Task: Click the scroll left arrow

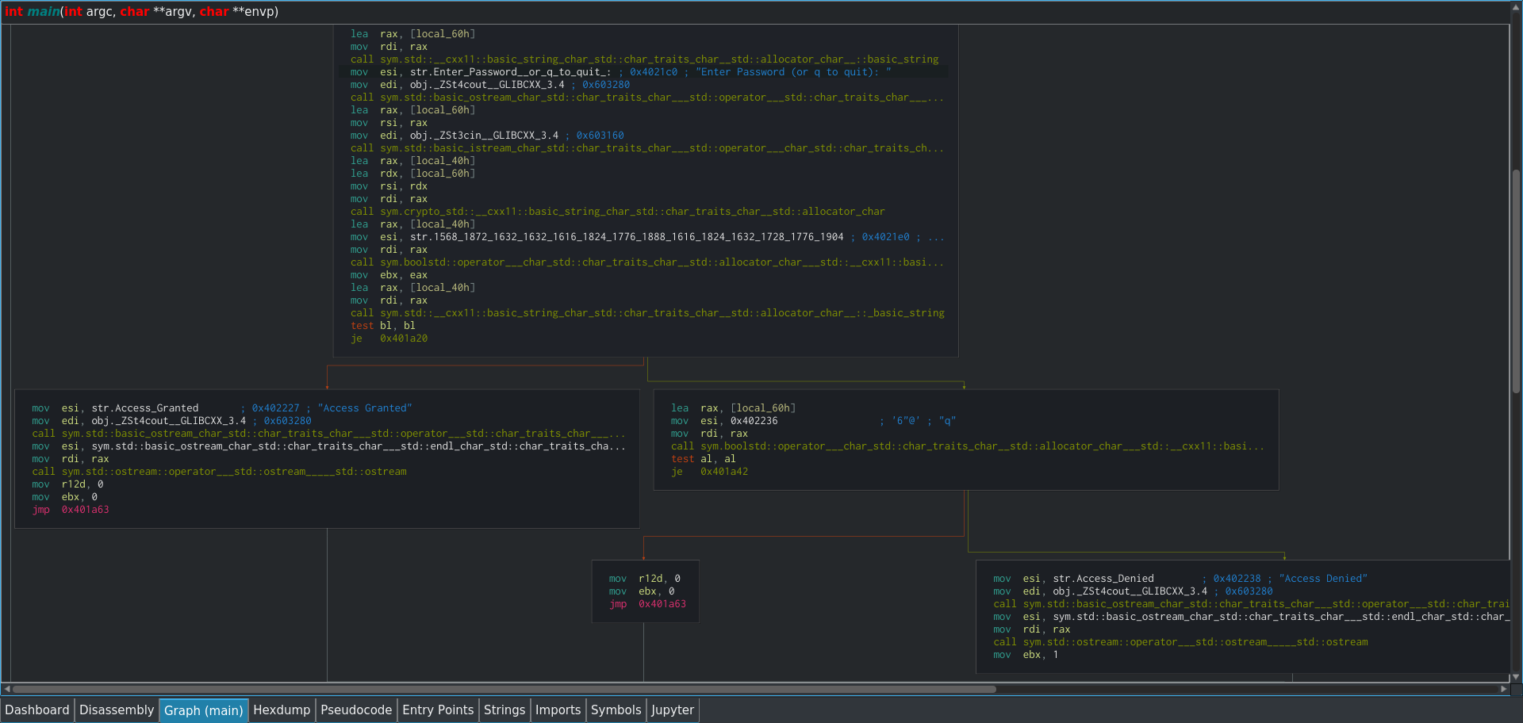Action: click(x=7, y=689)
